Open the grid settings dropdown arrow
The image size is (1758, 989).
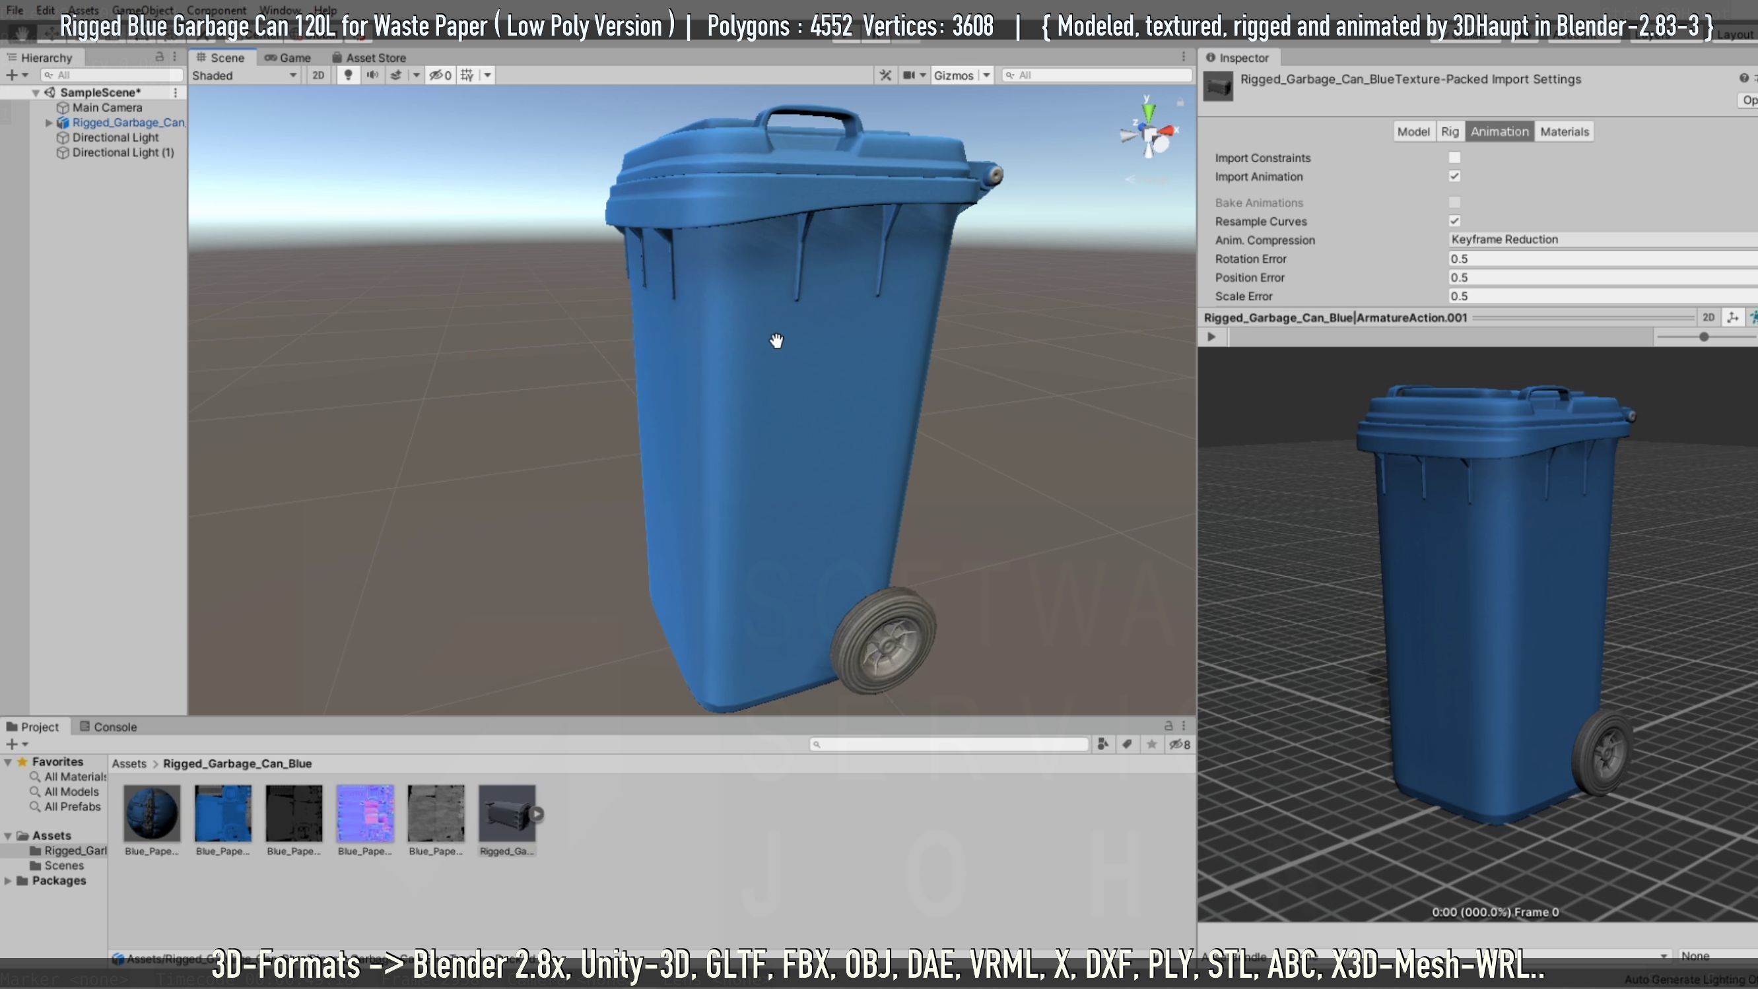point(487,75)
